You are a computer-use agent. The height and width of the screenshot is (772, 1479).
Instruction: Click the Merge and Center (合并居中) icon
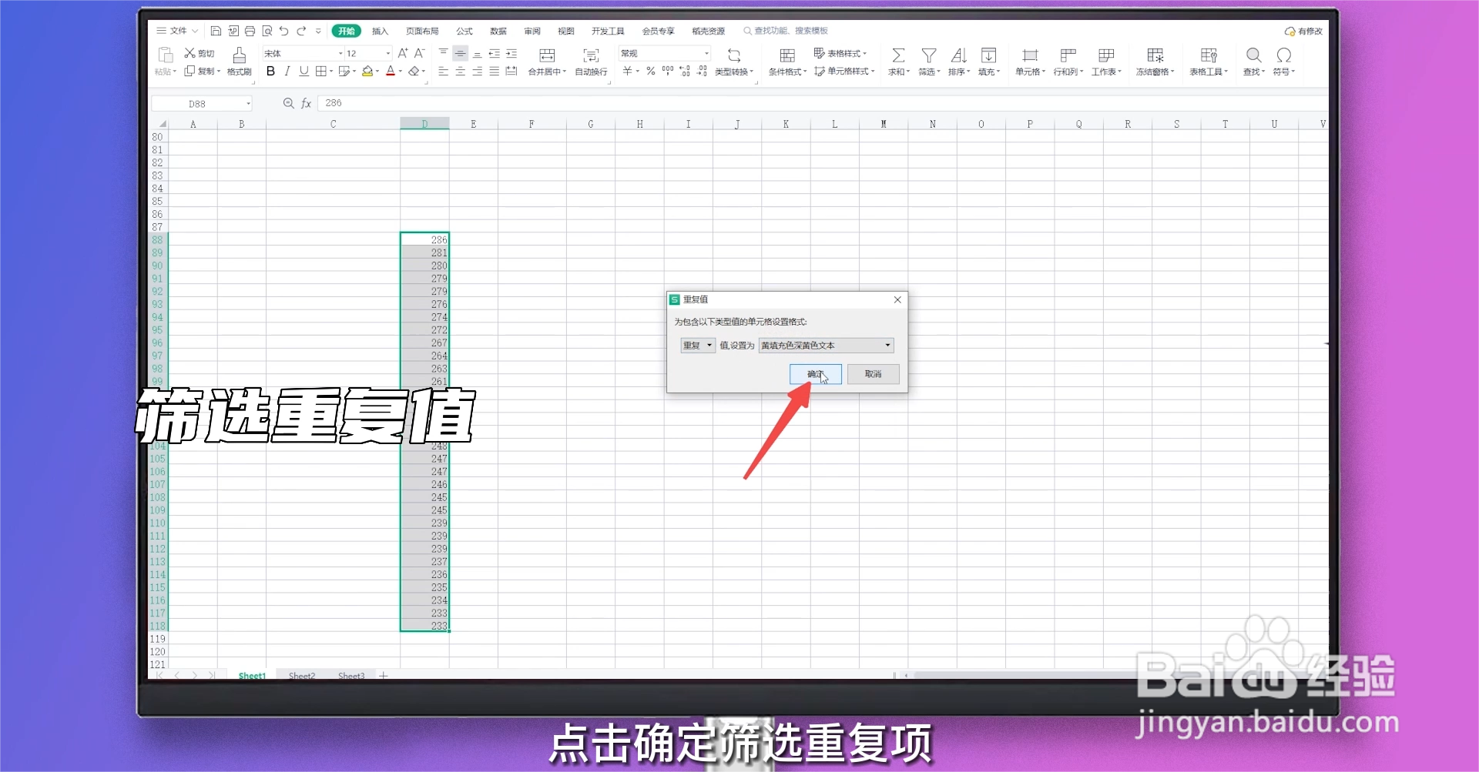[x=547, y=55]
